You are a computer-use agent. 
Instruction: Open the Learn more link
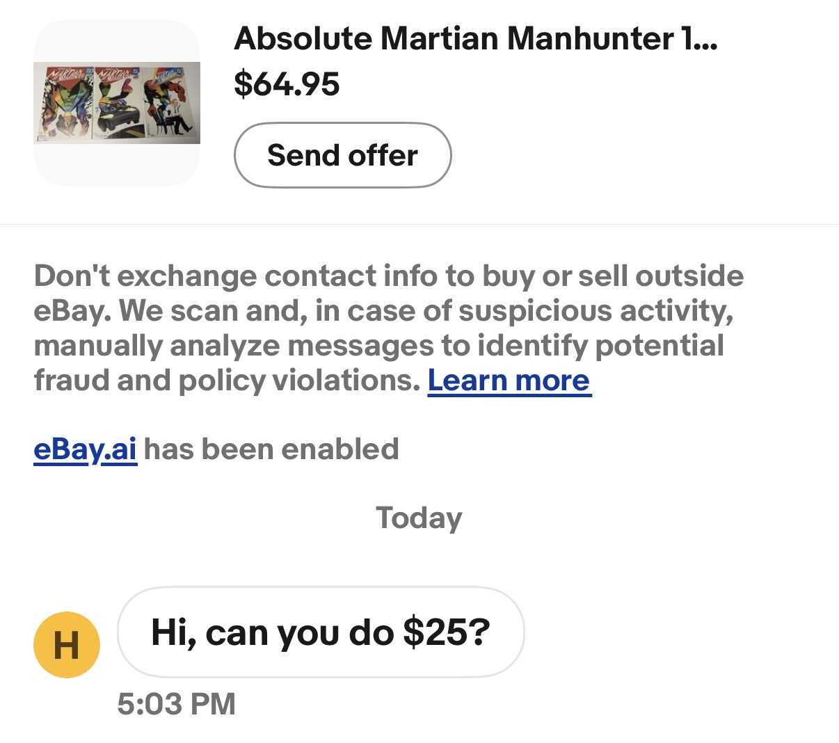pyautogui.click(x=509, y=380)
